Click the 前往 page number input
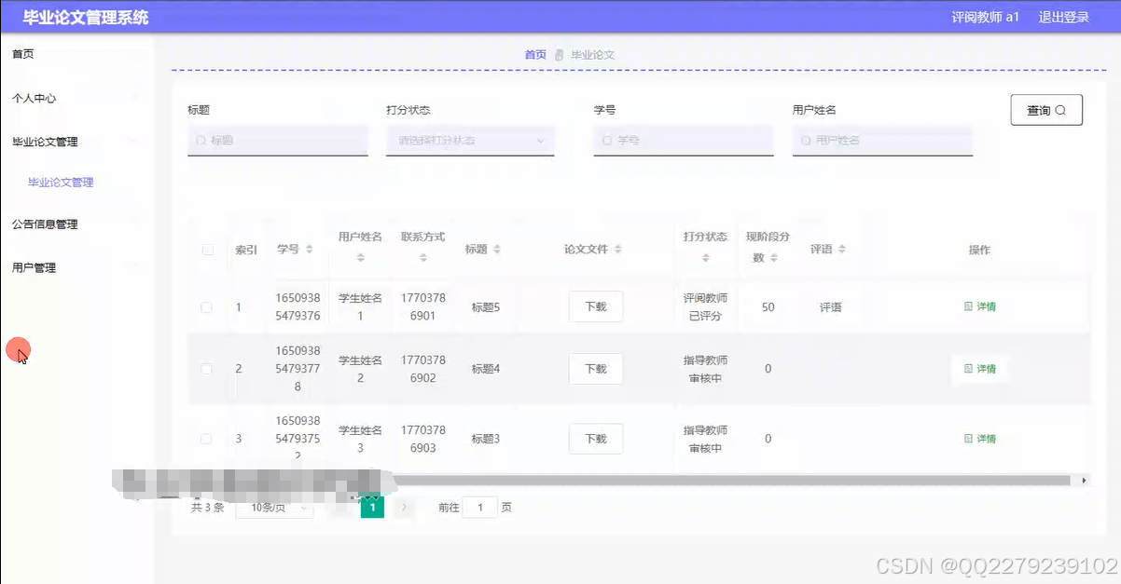Viewport: 1121px width, 584px height. (x=478, y=507)
